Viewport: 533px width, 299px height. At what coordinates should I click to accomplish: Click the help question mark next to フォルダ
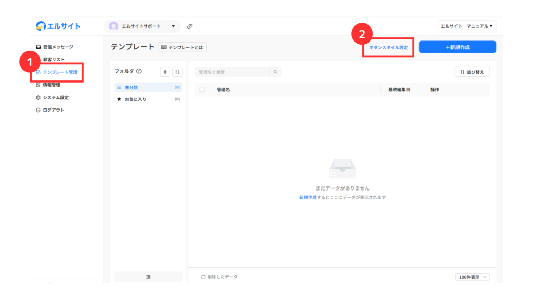click(139, 71)
